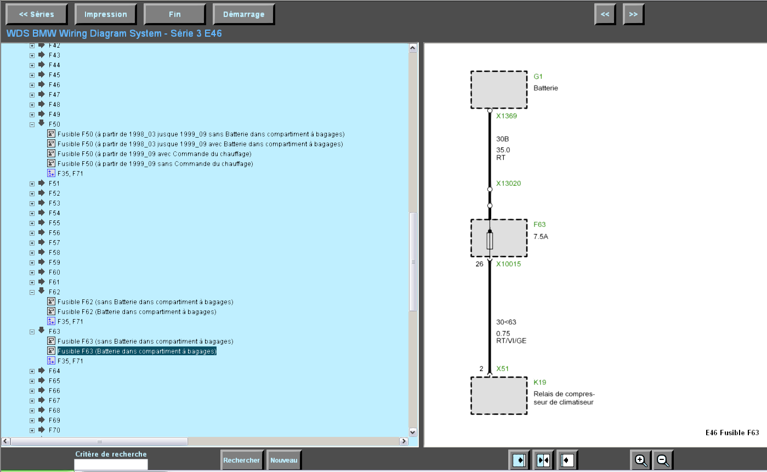The height and width of the screenshot is (472, 767).
Task: Click the document icon for Fusible F62 sans Batterie
Action: click(x=52, y=302)
